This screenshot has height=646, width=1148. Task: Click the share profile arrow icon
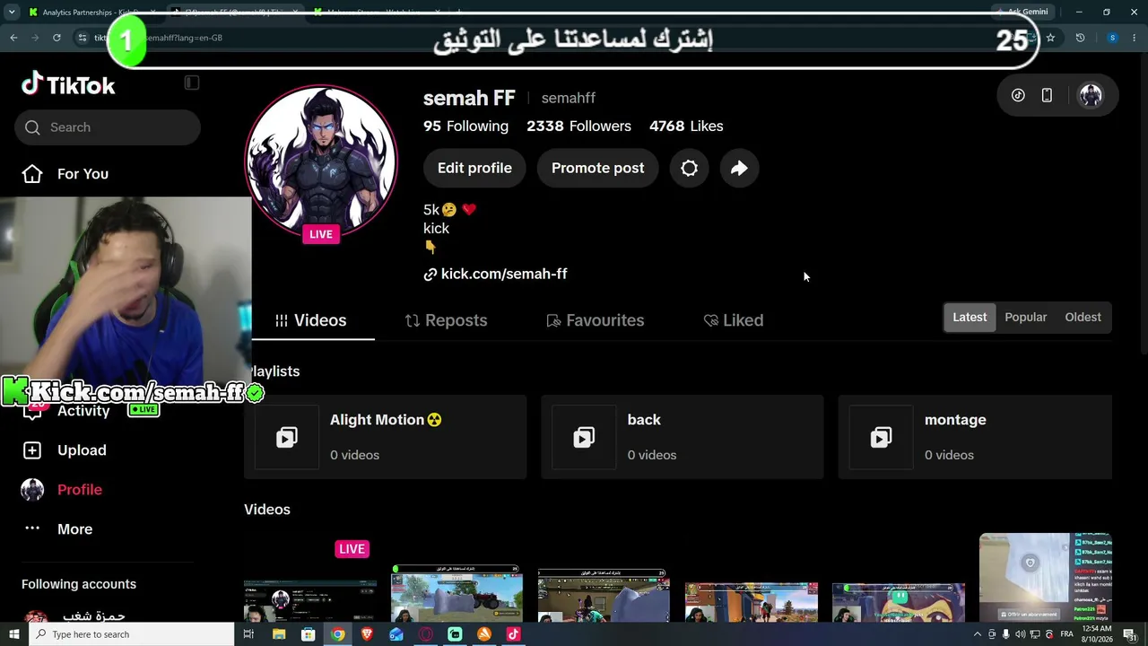(x=739, y=168)
